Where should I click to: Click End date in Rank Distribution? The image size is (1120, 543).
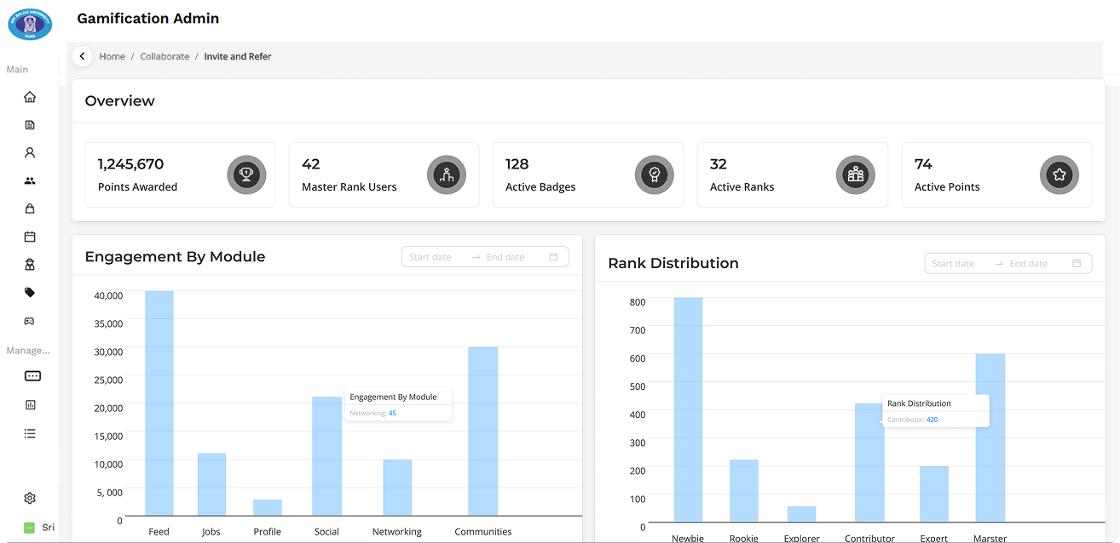(1029, 264)
